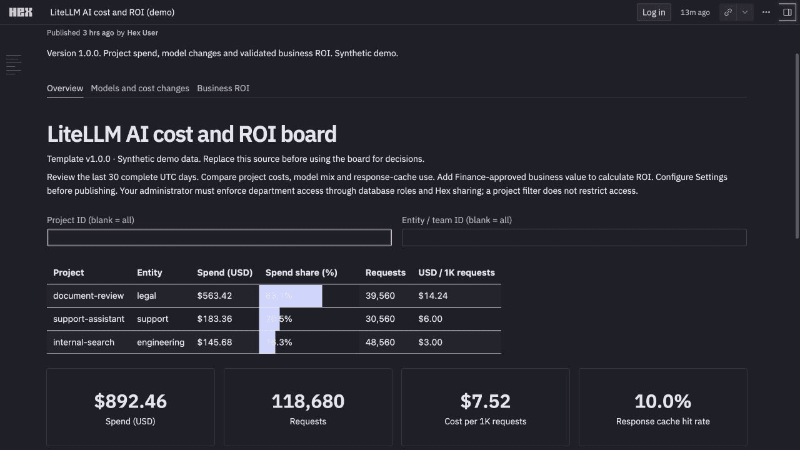
Task: Click the legal entity cell
Action: click(161, 296)
